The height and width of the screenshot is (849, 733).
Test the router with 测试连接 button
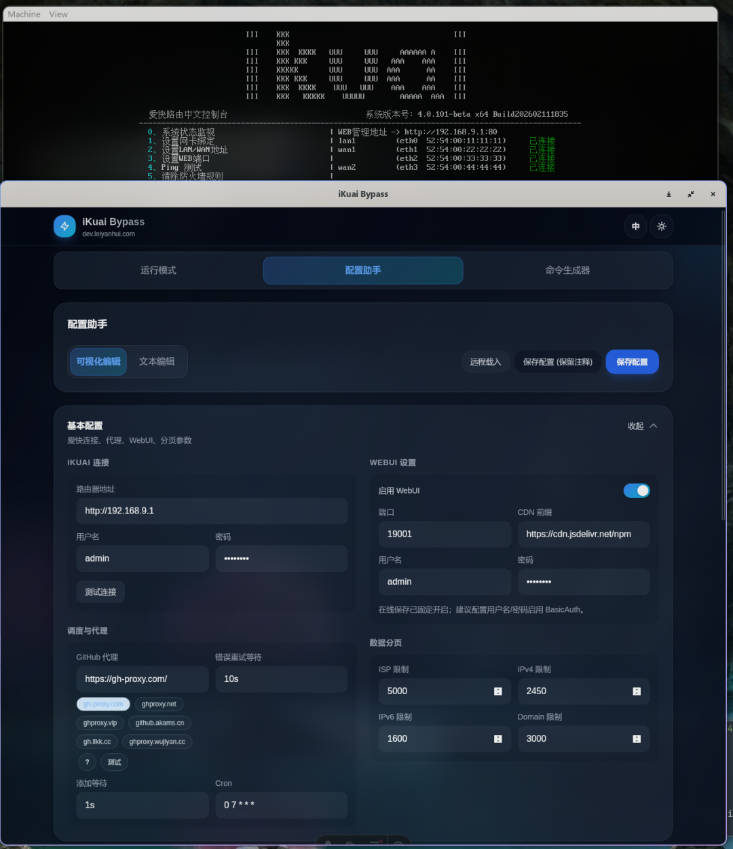(100, 592)
